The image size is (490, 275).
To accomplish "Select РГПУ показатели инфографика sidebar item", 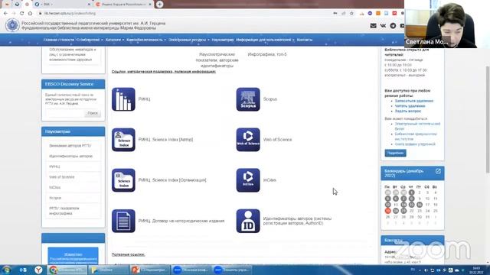I will [64, 211].
